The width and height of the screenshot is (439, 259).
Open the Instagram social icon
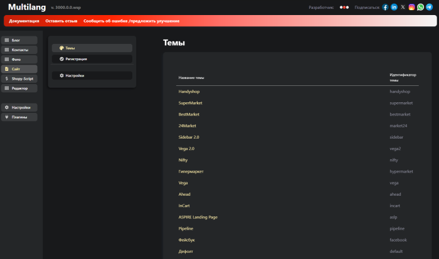411,8
